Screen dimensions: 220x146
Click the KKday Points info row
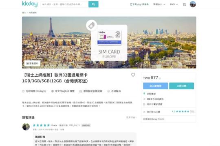(169, 119)
